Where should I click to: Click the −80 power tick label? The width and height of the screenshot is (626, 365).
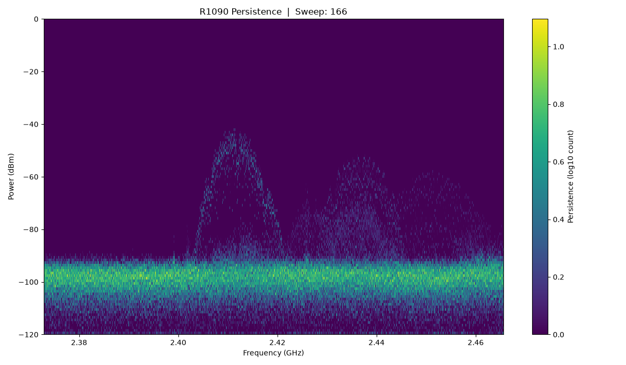(x=30, y=229)
